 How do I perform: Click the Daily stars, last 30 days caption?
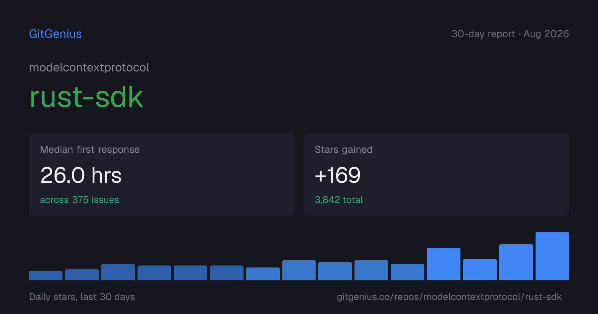coord(82,297)
